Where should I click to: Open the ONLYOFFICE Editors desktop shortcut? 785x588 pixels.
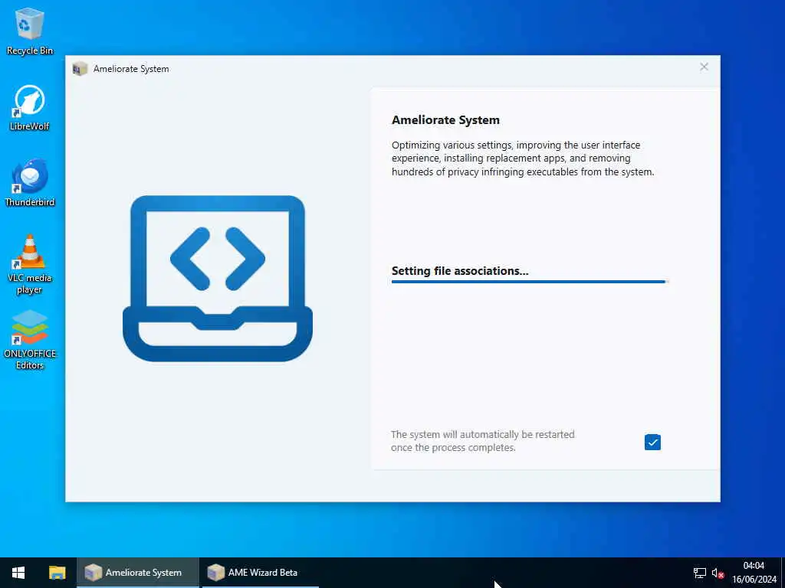30,340
